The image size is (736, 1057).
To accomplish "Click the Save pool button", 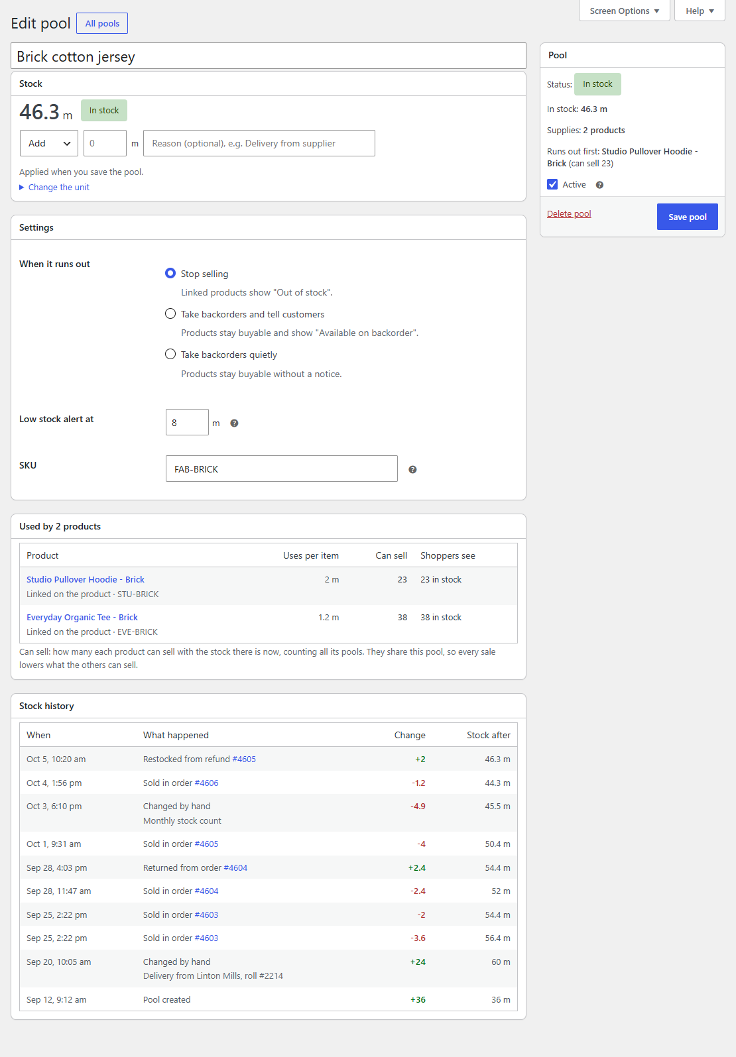I will [x=688, y=217].
